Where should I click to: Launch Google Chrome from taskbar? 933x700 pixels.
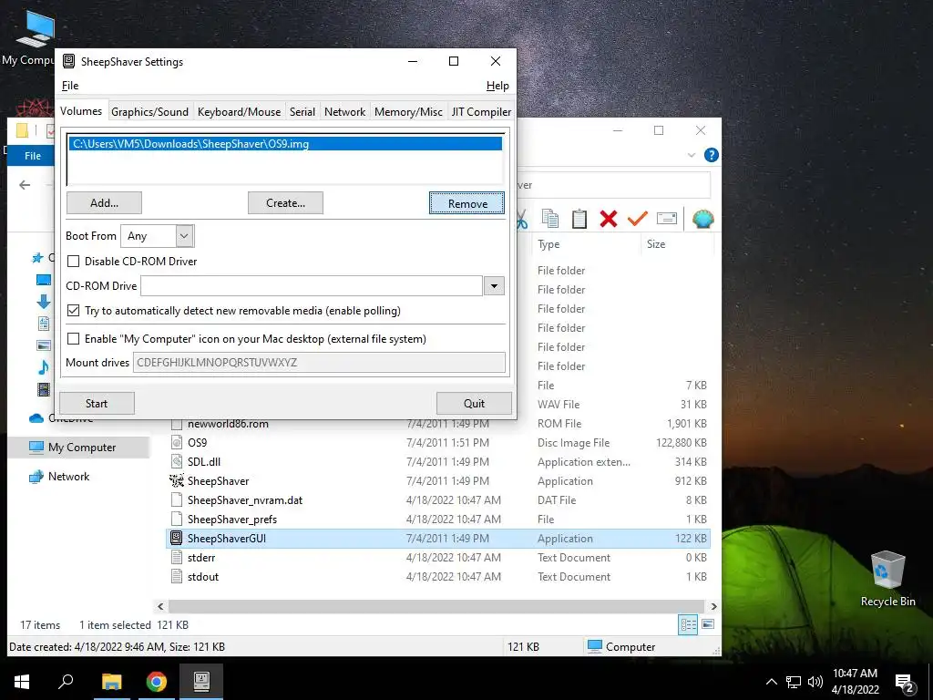coord(157,682)
